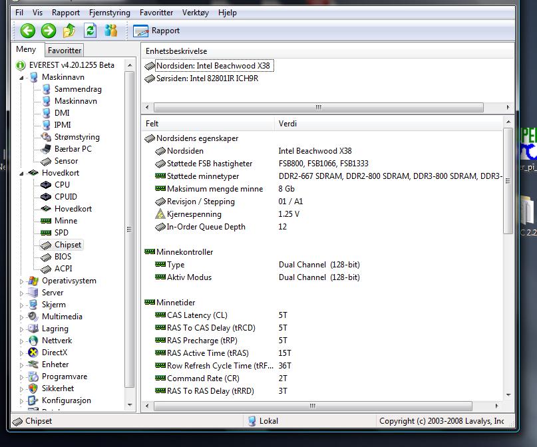This screenshot has height=447, width=537.
Task: Click device list horizontal scrollbar right arrow
Action: tap(508, 108)
